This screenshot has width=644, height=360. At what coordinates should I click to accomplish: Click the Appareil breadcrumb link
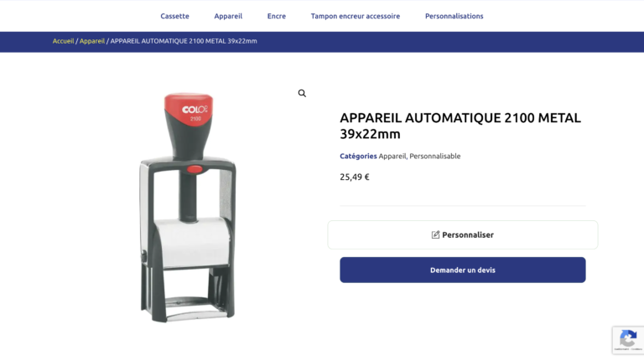point(92,41)
